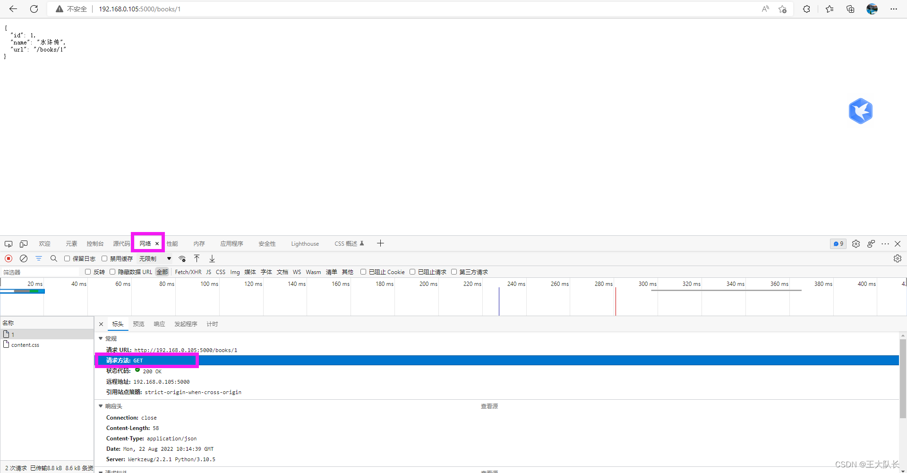
Task: Switch to the 源代码 tab
Action: pyautogui.click(x=121, y=244)
